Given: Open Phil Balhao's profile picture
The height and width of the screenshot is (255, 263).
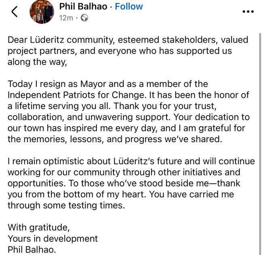Looking at the screenshot, I should click(42, 12).
